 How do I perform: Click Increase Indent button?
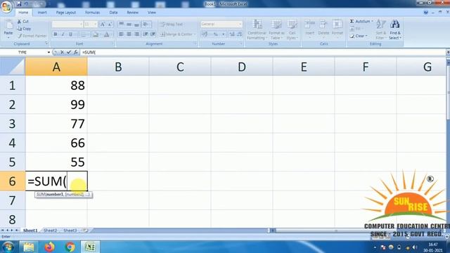153,34
